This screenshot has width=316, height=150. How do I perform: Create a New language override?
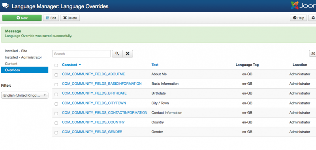point(22,18)
